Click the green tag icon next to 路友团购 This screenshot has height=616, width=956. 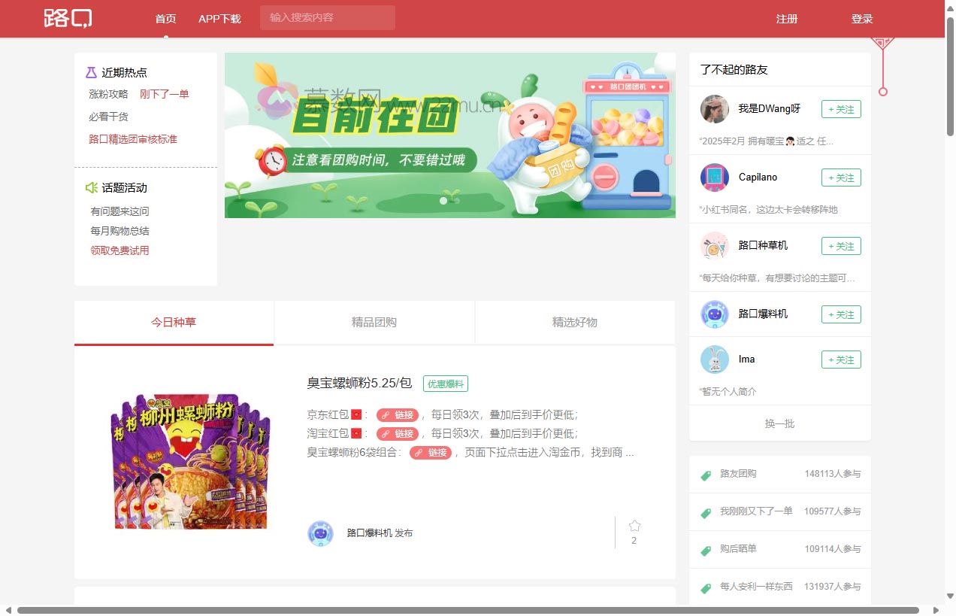705,475
